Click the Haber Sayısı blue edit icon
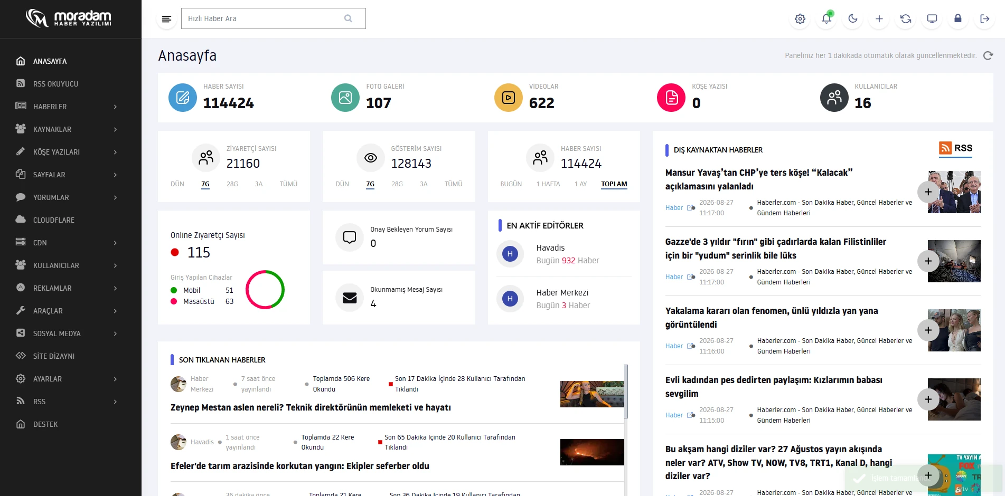 (183, 98)
